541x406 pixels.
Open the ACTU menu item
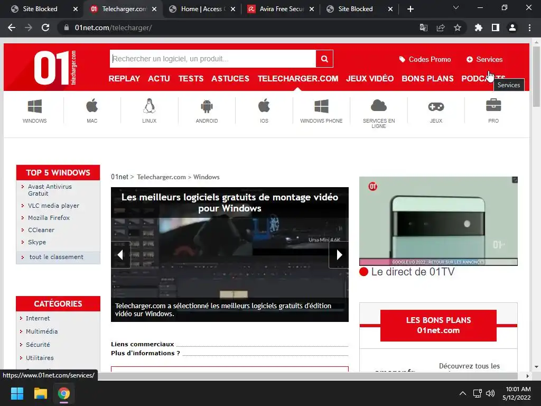(159, 79)
